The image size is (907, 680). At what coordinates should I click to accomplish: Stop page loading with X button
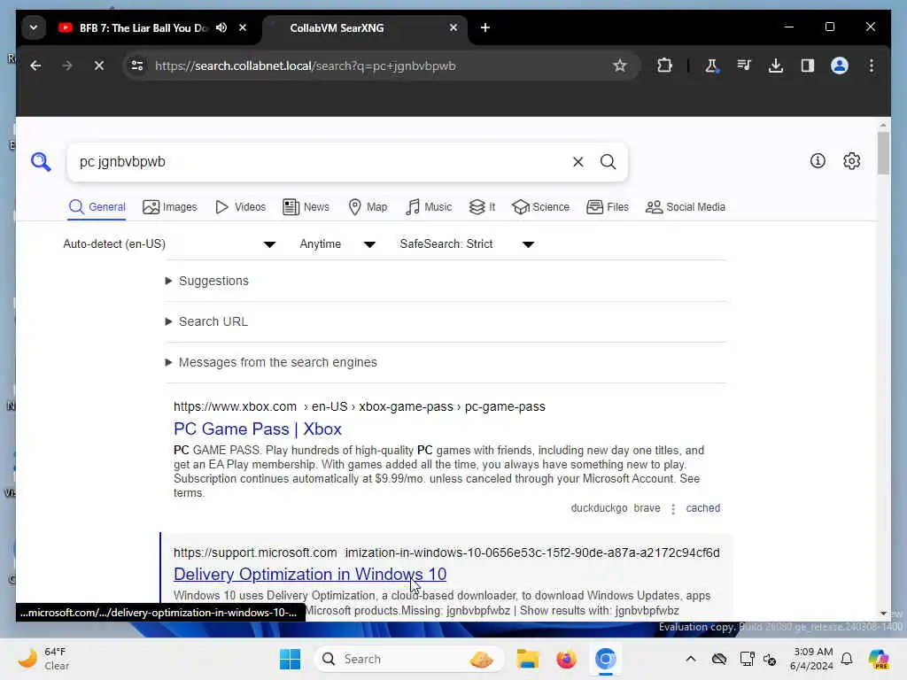(99, 66)
